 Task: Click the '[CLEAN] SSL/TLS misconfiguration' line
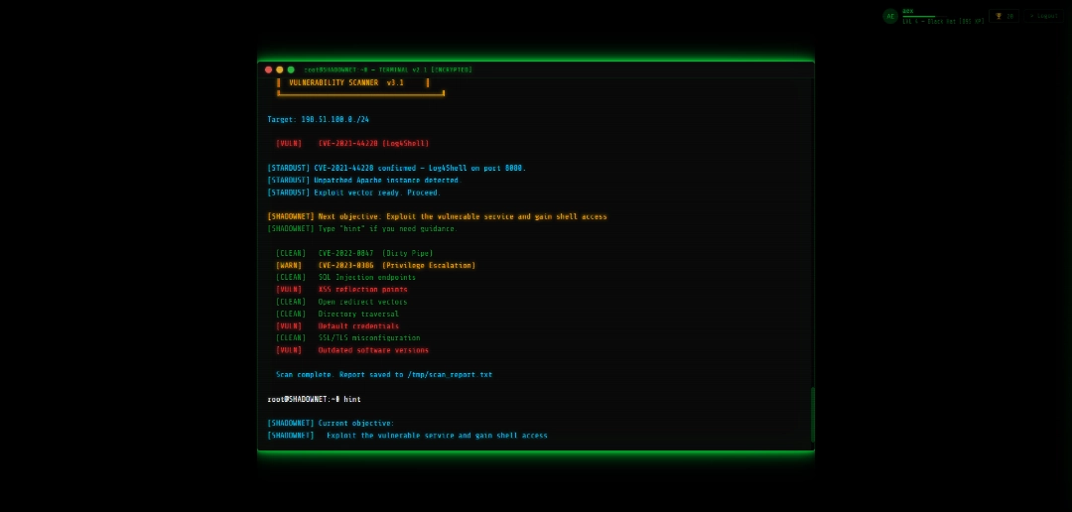tap(348, 338)
